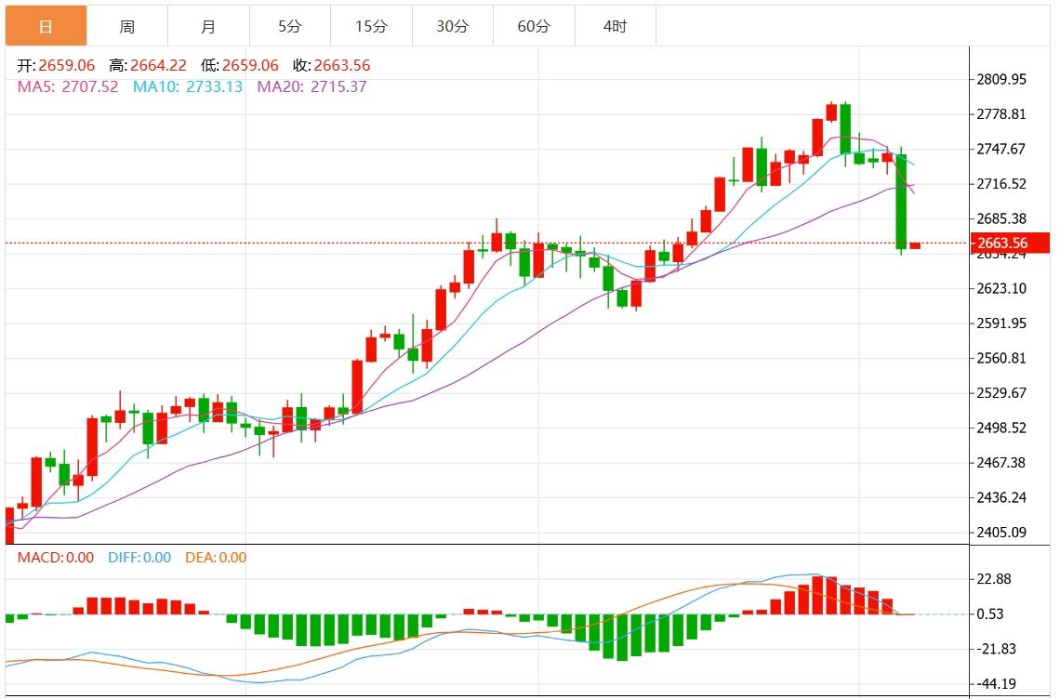Click the large green candle of the final drop
The height and width of the screenshot is (699, 1060).
pos(901,202)
